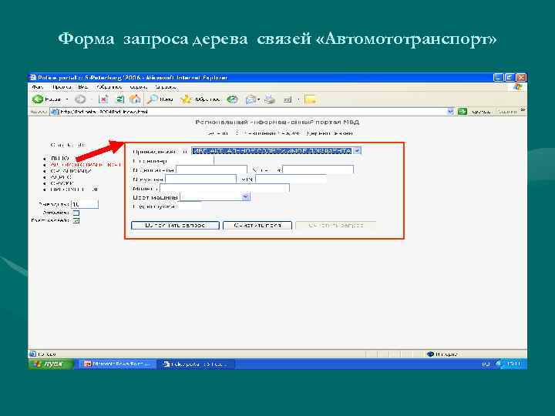Screen dimensions: 555x416
Task: Click the Edit page icon in toolbar
Action: coord(288,99)
